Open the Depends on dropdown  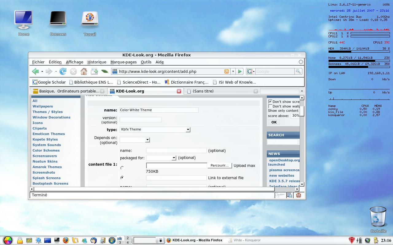134,140
